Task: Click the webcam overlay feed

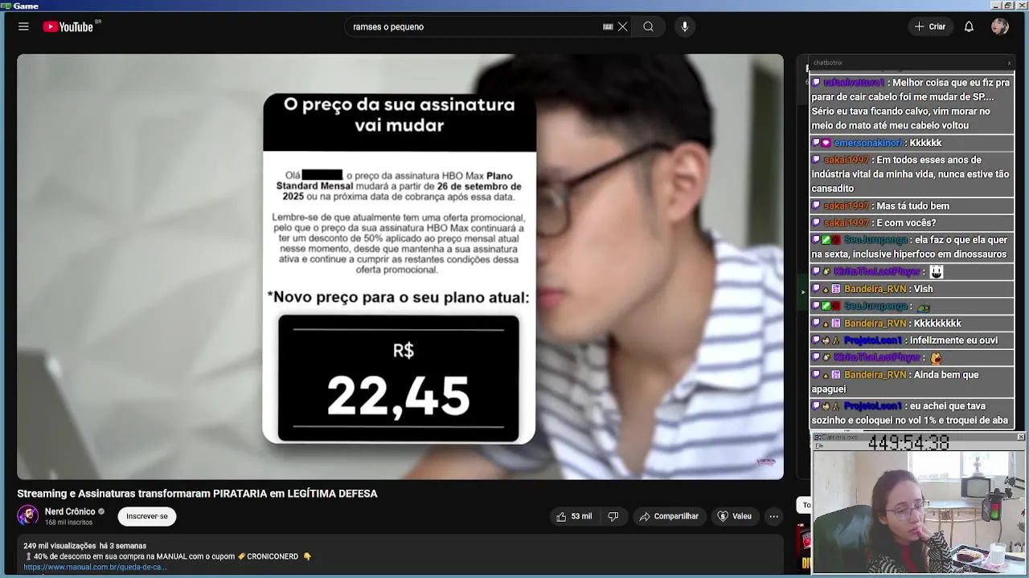Action: click(x=918, y=512)
